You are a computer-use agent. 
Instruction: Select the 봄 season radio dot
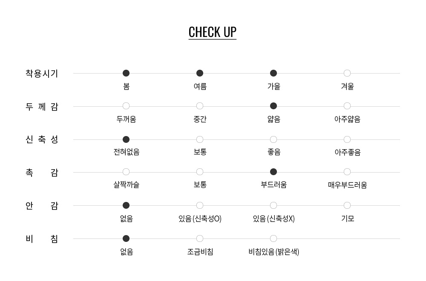click(x=126, y=73)
